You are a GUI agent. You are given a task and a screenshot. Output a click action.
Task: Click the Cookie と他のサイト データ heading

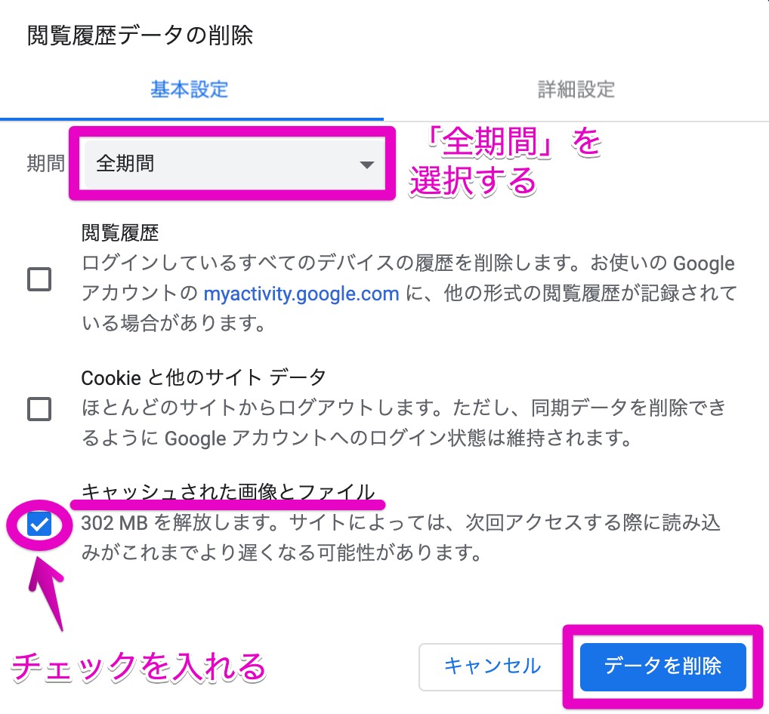pyautogui.click(x=204, y=376)
